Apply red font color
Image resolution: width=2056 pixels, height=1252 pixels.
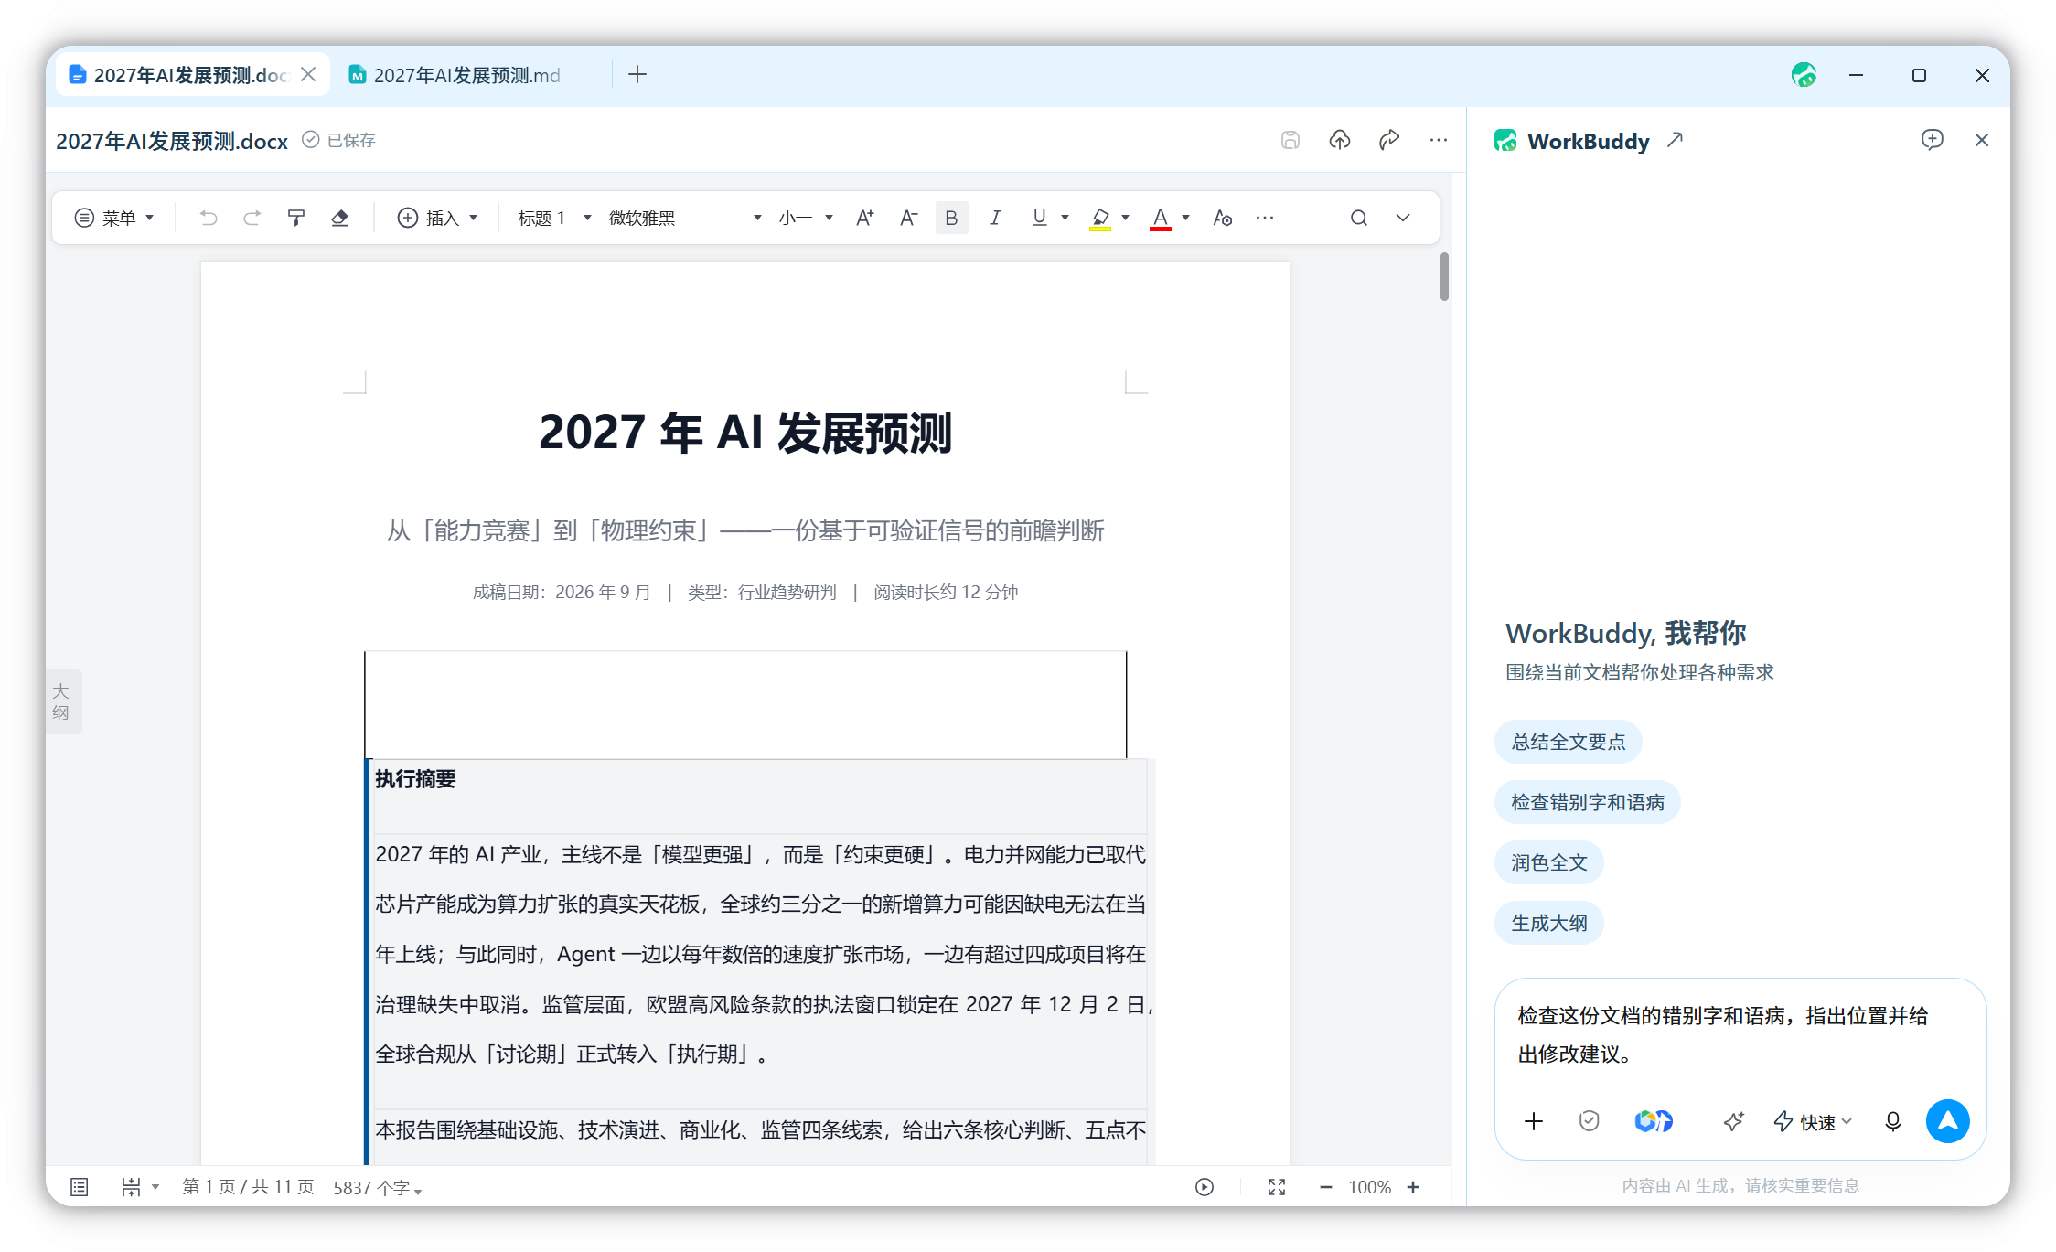click(1161, 219)
